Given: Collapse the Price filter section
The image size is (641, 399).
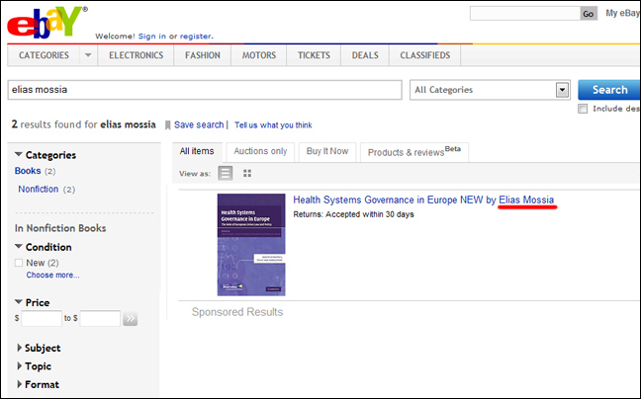Looking at the screenshot, I should coord(19,302).
